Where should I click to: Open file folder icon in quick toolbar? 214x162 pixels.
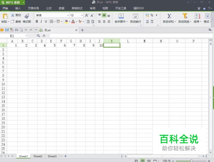pos(2,30)
